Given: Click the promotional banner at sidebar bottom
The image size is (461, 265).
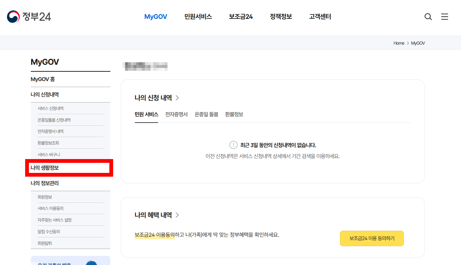Looking at the screenshot, I should pyautogui.click(x=70, y=261).
